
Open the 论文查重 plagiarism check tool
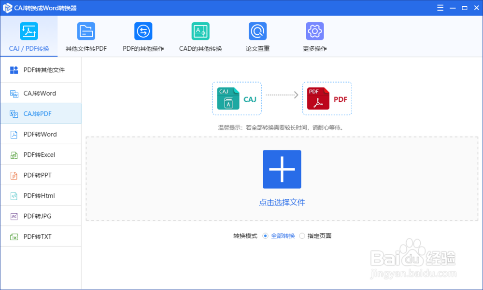pyautogui.click(x=257, y=36)
